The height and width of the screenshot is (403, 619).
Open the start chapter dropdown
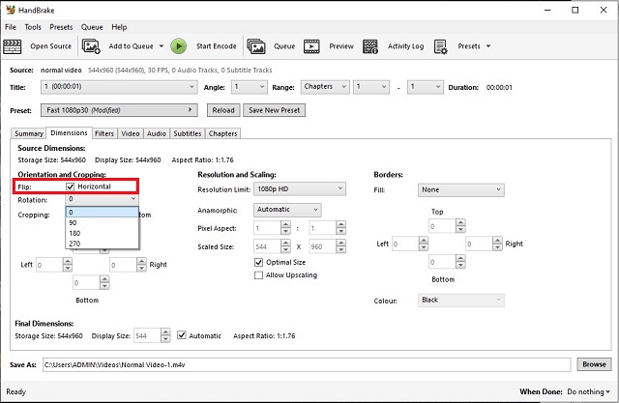[x=371, y=87]
